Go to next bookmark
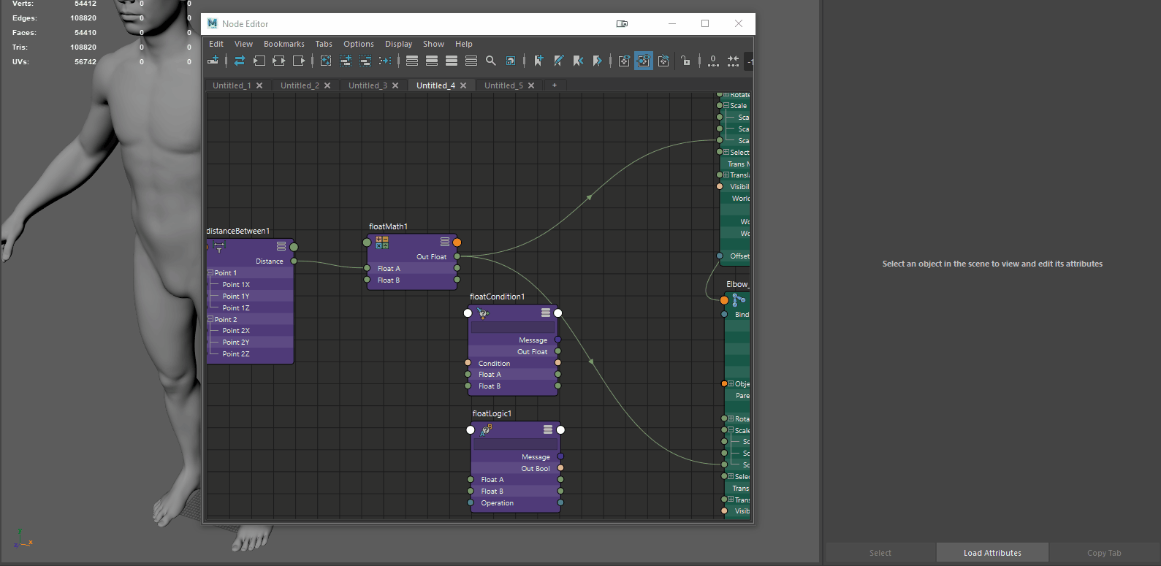The height and width of the screenshot is (566, 1161). 598,61
